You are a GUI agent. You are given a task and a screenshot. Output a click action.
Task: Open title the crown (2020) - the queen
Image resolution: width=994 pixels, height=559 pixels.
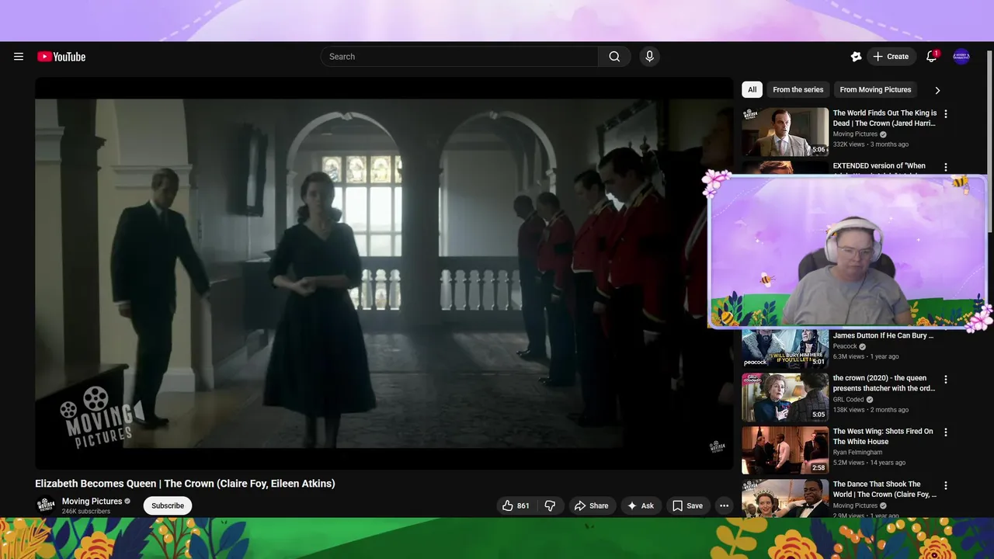(x=885, y=384)
